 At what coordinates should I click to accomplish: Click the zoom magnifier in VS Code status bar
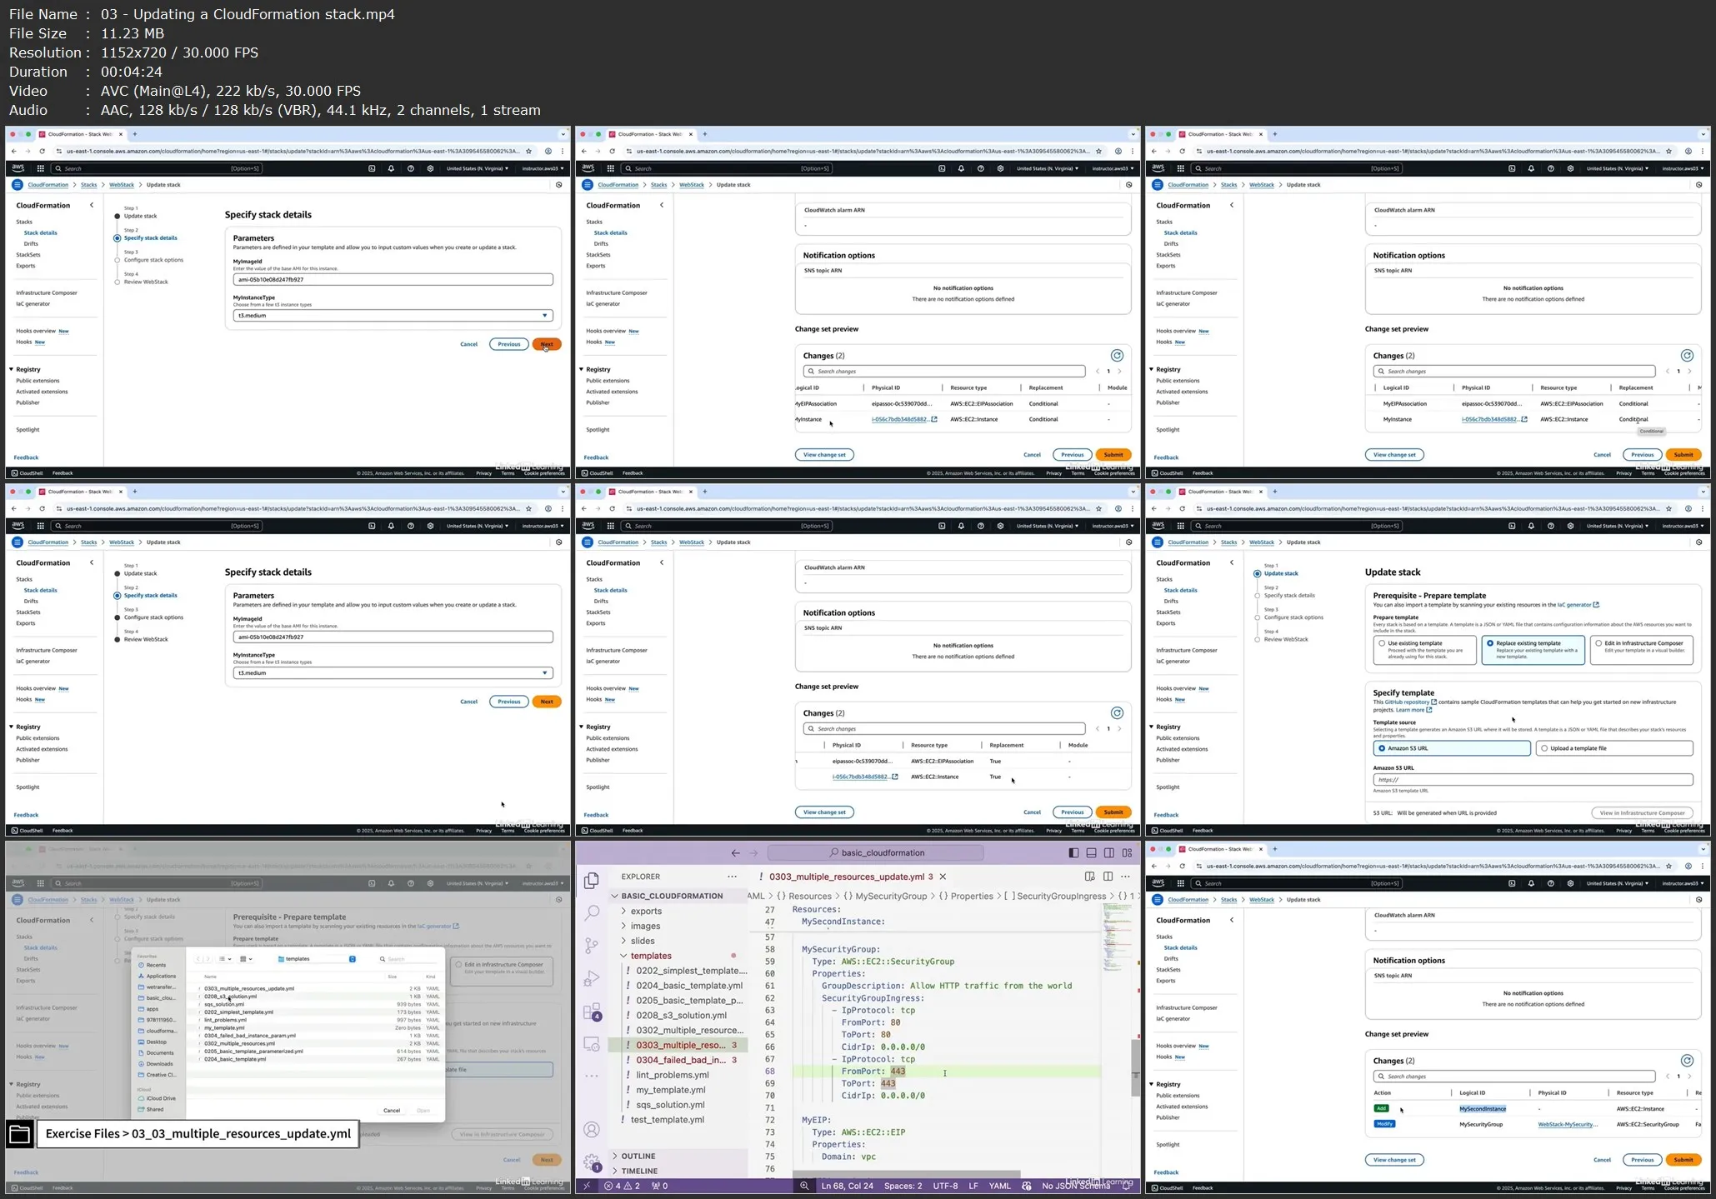pyautogui.click(x=804, y=1186)
